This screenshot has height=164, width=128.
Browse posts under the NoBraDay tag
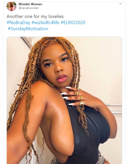coord(18,23)
